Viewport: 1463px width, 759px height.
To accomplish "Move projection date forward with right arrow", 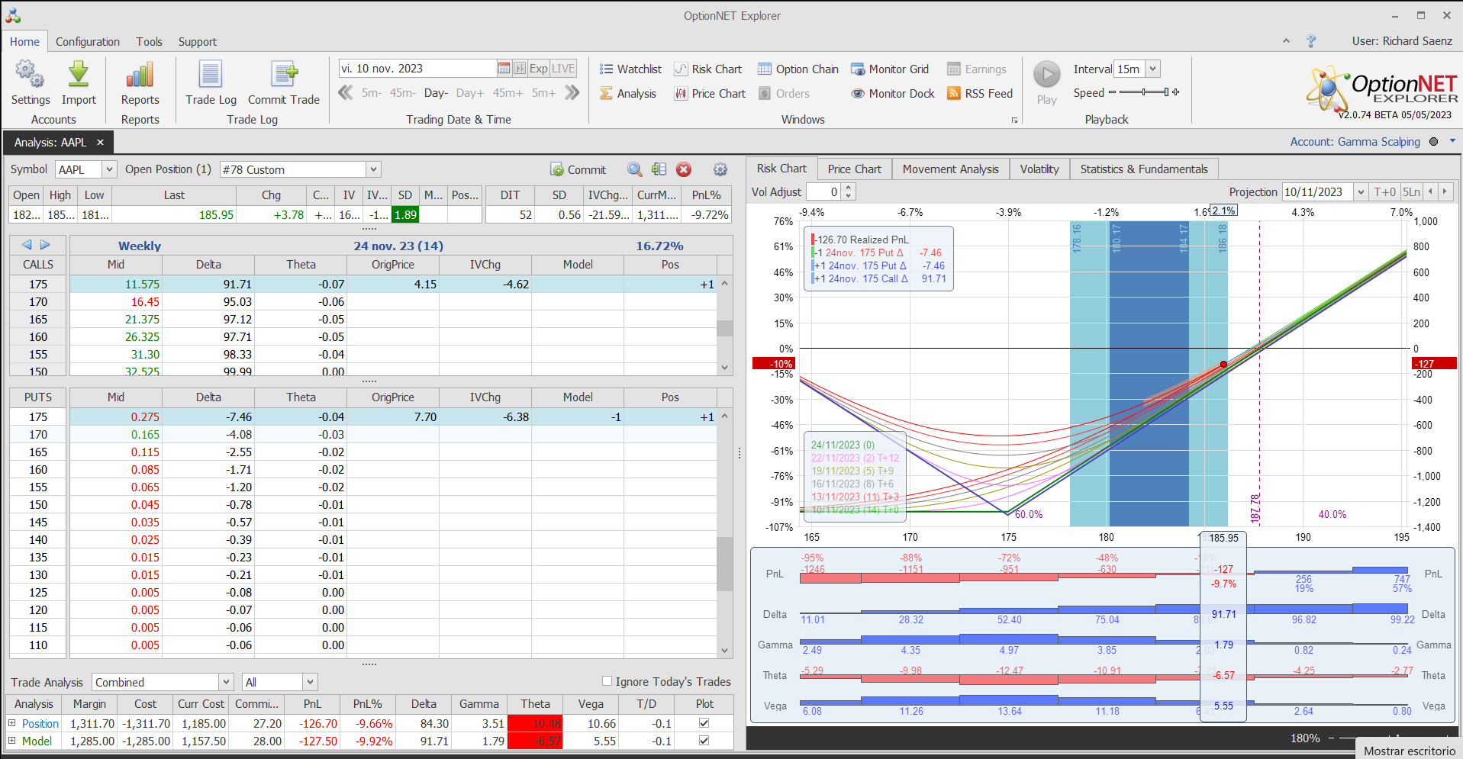I will click(1445, 192).
